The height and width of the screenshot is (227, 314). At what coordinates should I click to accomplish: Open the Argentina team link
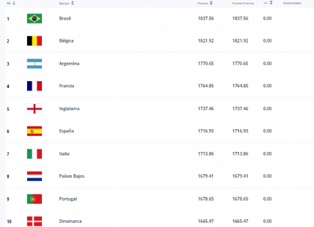coord(69,63)
